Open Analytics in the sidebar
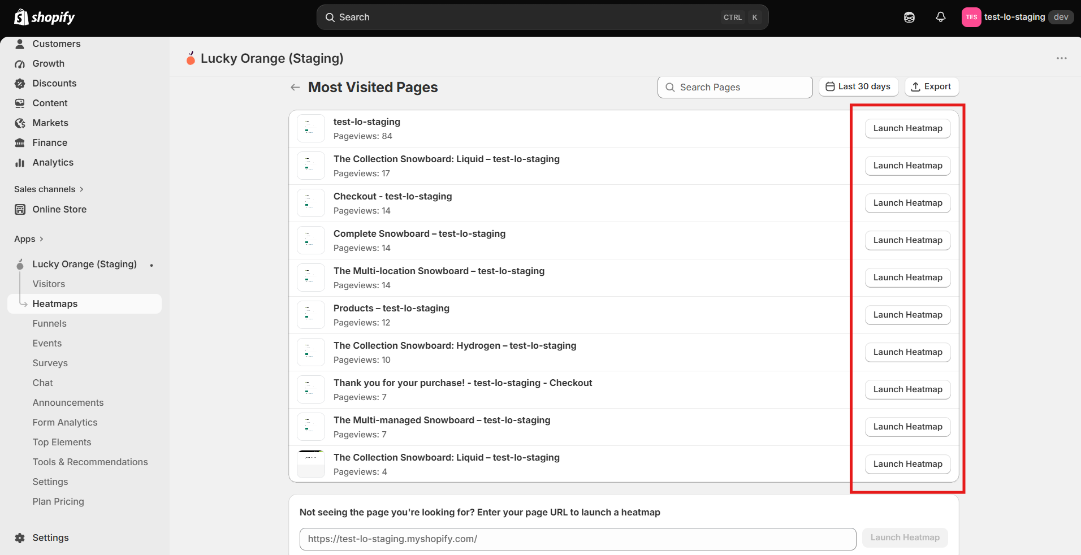Image resolution: width=1081 pixels, height=555 pixels. point(53,162)
